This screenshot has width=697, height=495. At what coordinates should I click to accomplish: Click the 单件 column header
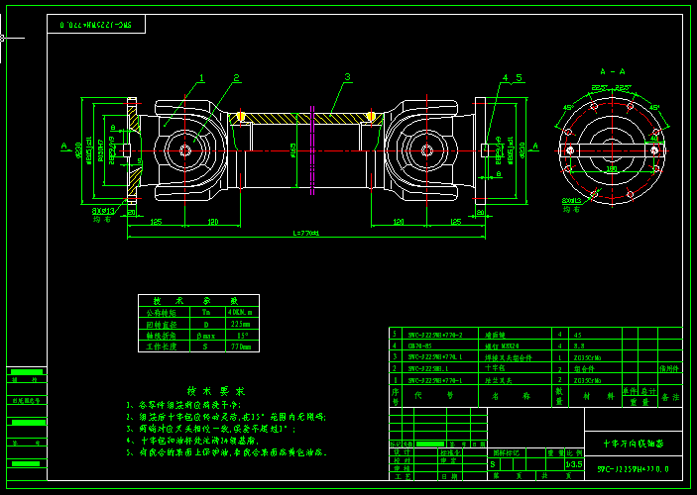pos(630,391)
